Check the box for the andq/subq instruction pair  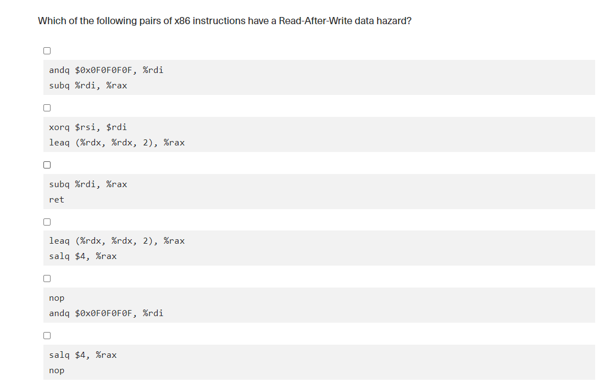pyautogui.click(x=47, y=51)
